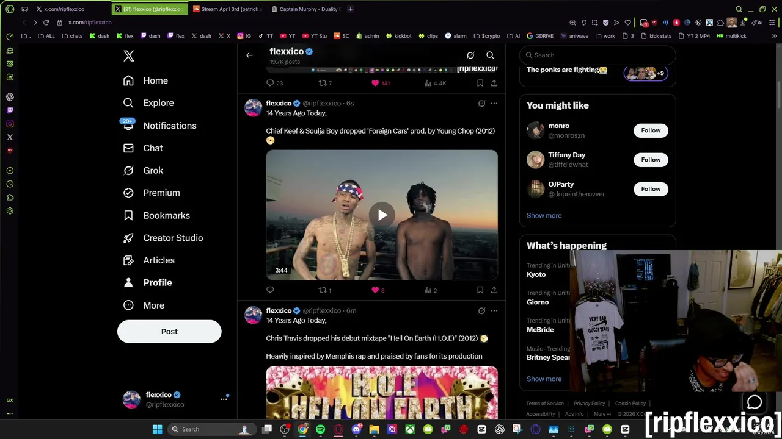Open more options on Foreign Cars post

tap(494, 104)
